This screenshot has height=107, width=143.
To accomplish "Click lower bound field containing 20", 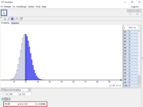I will (x=12, y=104).
